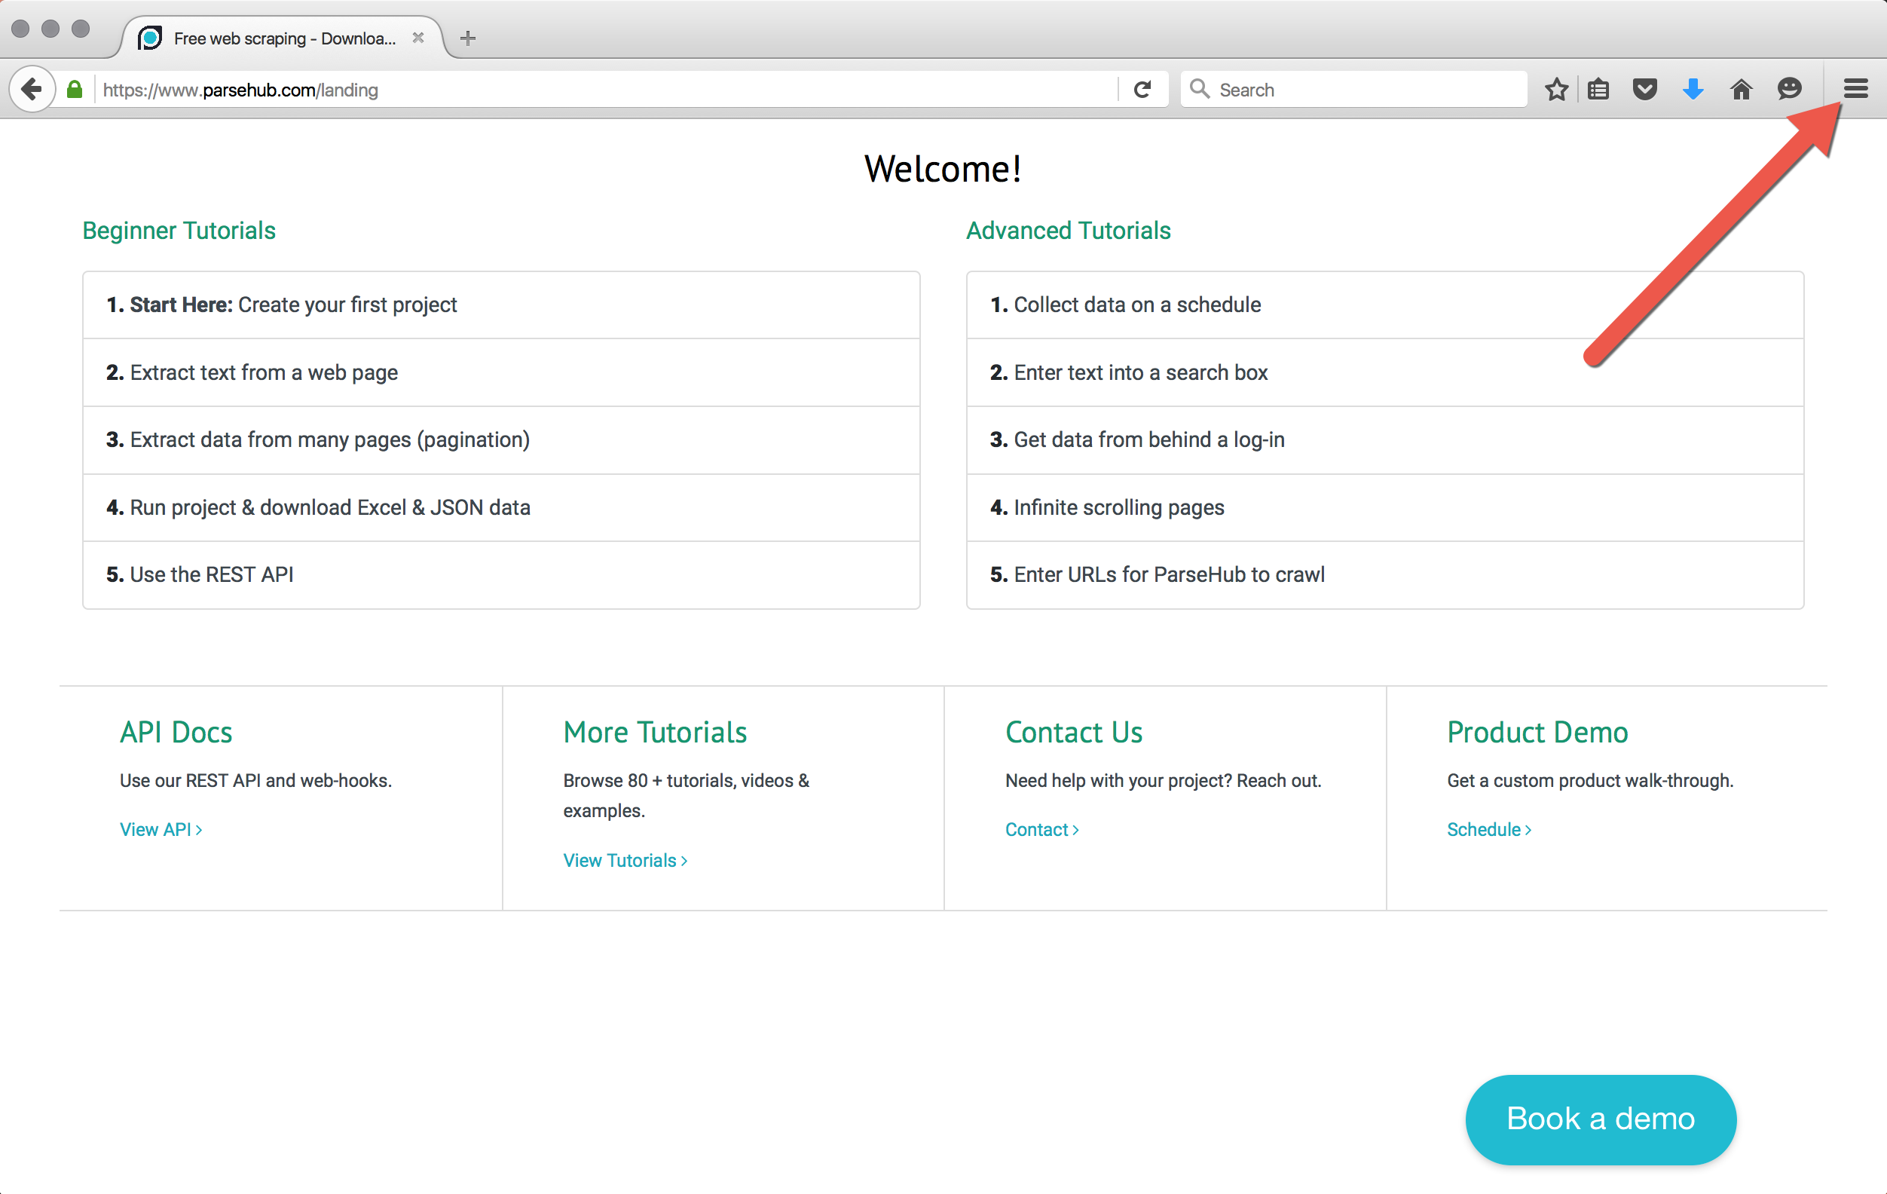Open Run project & download Excel & JSON data
The height and width of the screenshot is (1194, 1887).
coord(500,507)
